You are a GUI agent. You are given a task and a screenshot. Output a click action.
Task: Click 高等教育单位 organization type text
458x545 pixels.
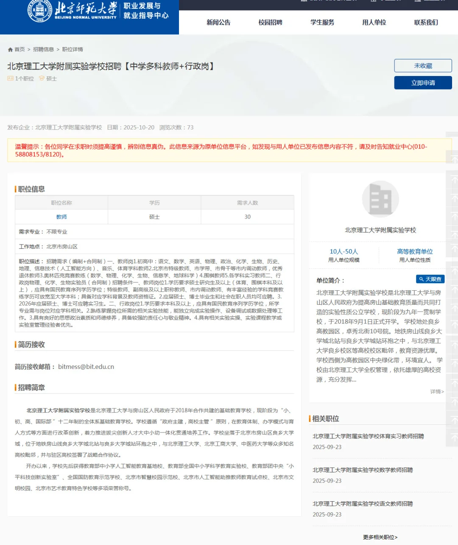(415, 252)
